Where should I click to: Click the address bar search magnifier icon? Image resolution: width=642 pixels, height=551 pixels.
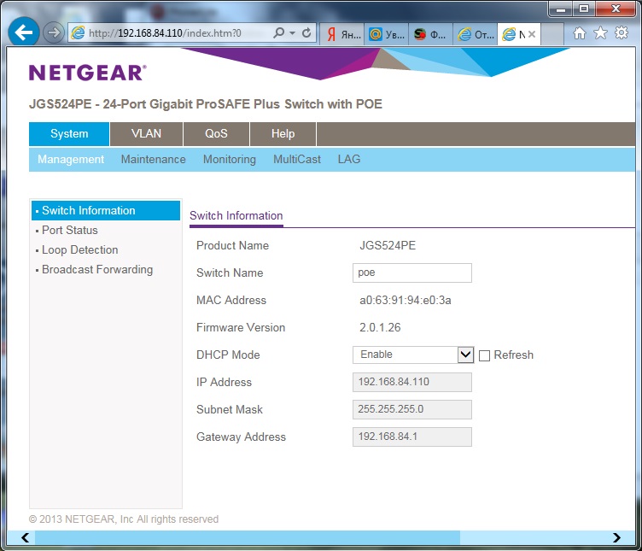click(x=279, y=32)
